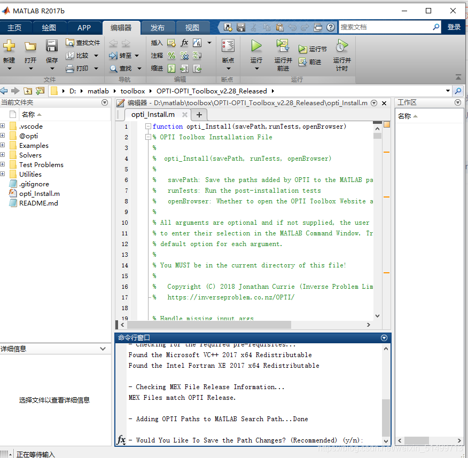Click the browse for folder icon
468x458 pixels.
pos(40,91)
